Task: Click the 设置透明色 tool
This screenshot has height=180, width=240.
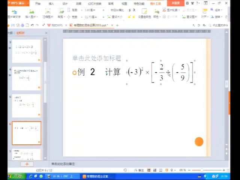Action: pos(144,16)
